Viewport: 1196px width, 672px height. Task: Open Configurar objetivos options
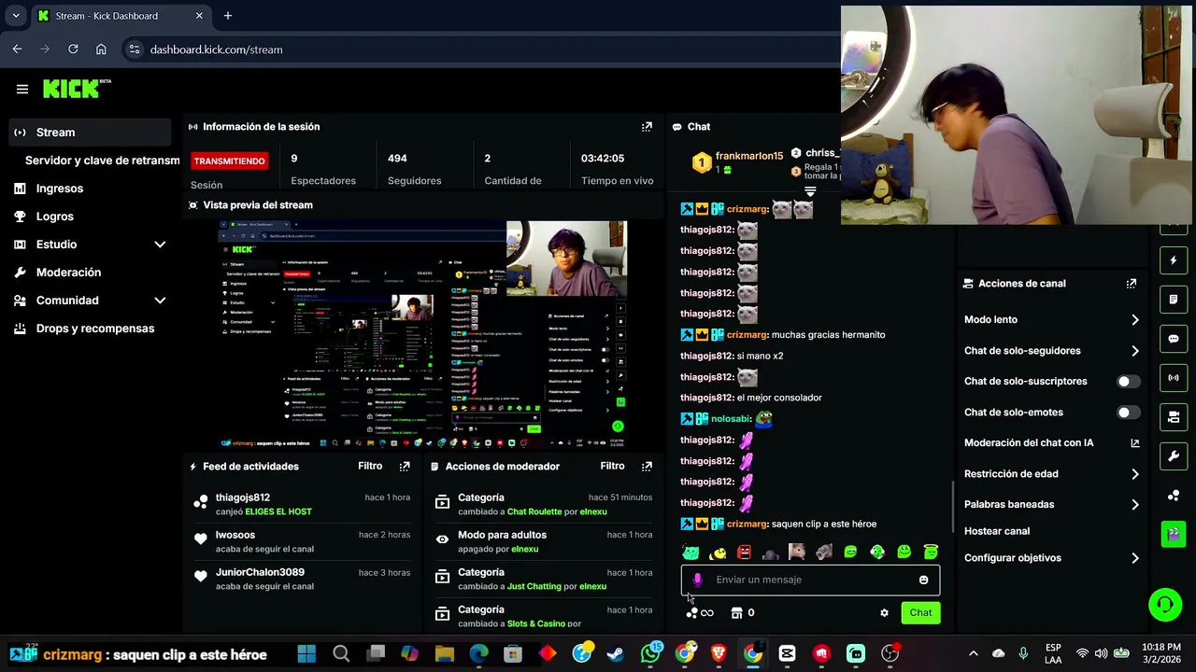click(x=1051, y=558)
